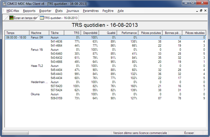Sort by the Performance column header

click(128, 33)
